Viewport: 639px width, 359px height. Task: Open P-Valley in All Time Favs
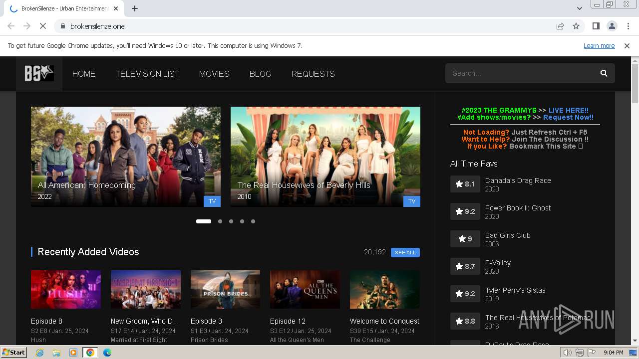click(x=498, y=263)
